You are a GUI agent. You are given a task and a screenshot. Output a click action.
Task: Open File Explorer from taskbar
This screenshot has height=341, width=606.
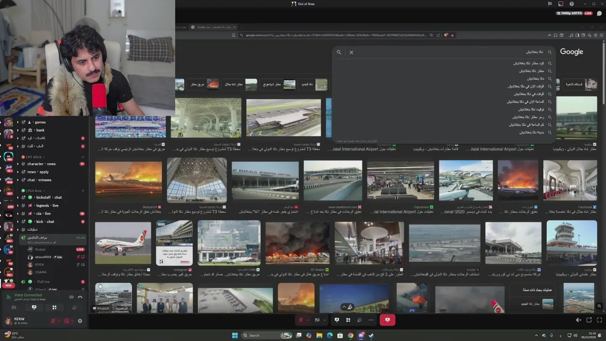point(319,335)
